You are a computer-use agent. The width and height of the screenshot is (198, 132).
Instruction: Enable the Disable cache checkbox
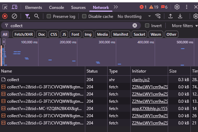[x=84, y=16]
